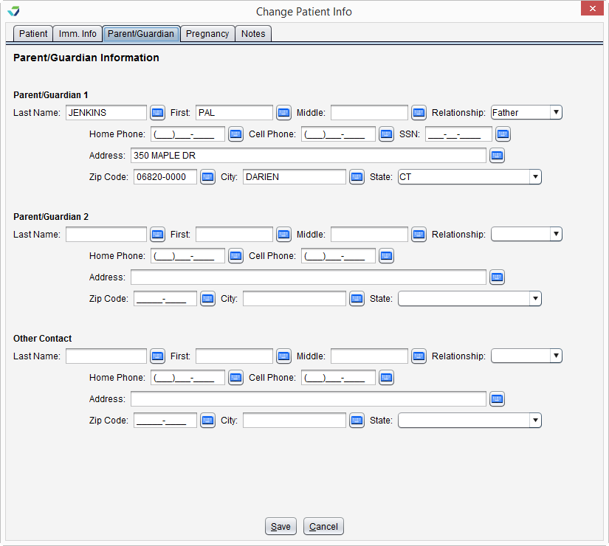This screenshot has width=609, height=546.
Task: Switch to the Imm. Info tab
Action: click(78, 34)
